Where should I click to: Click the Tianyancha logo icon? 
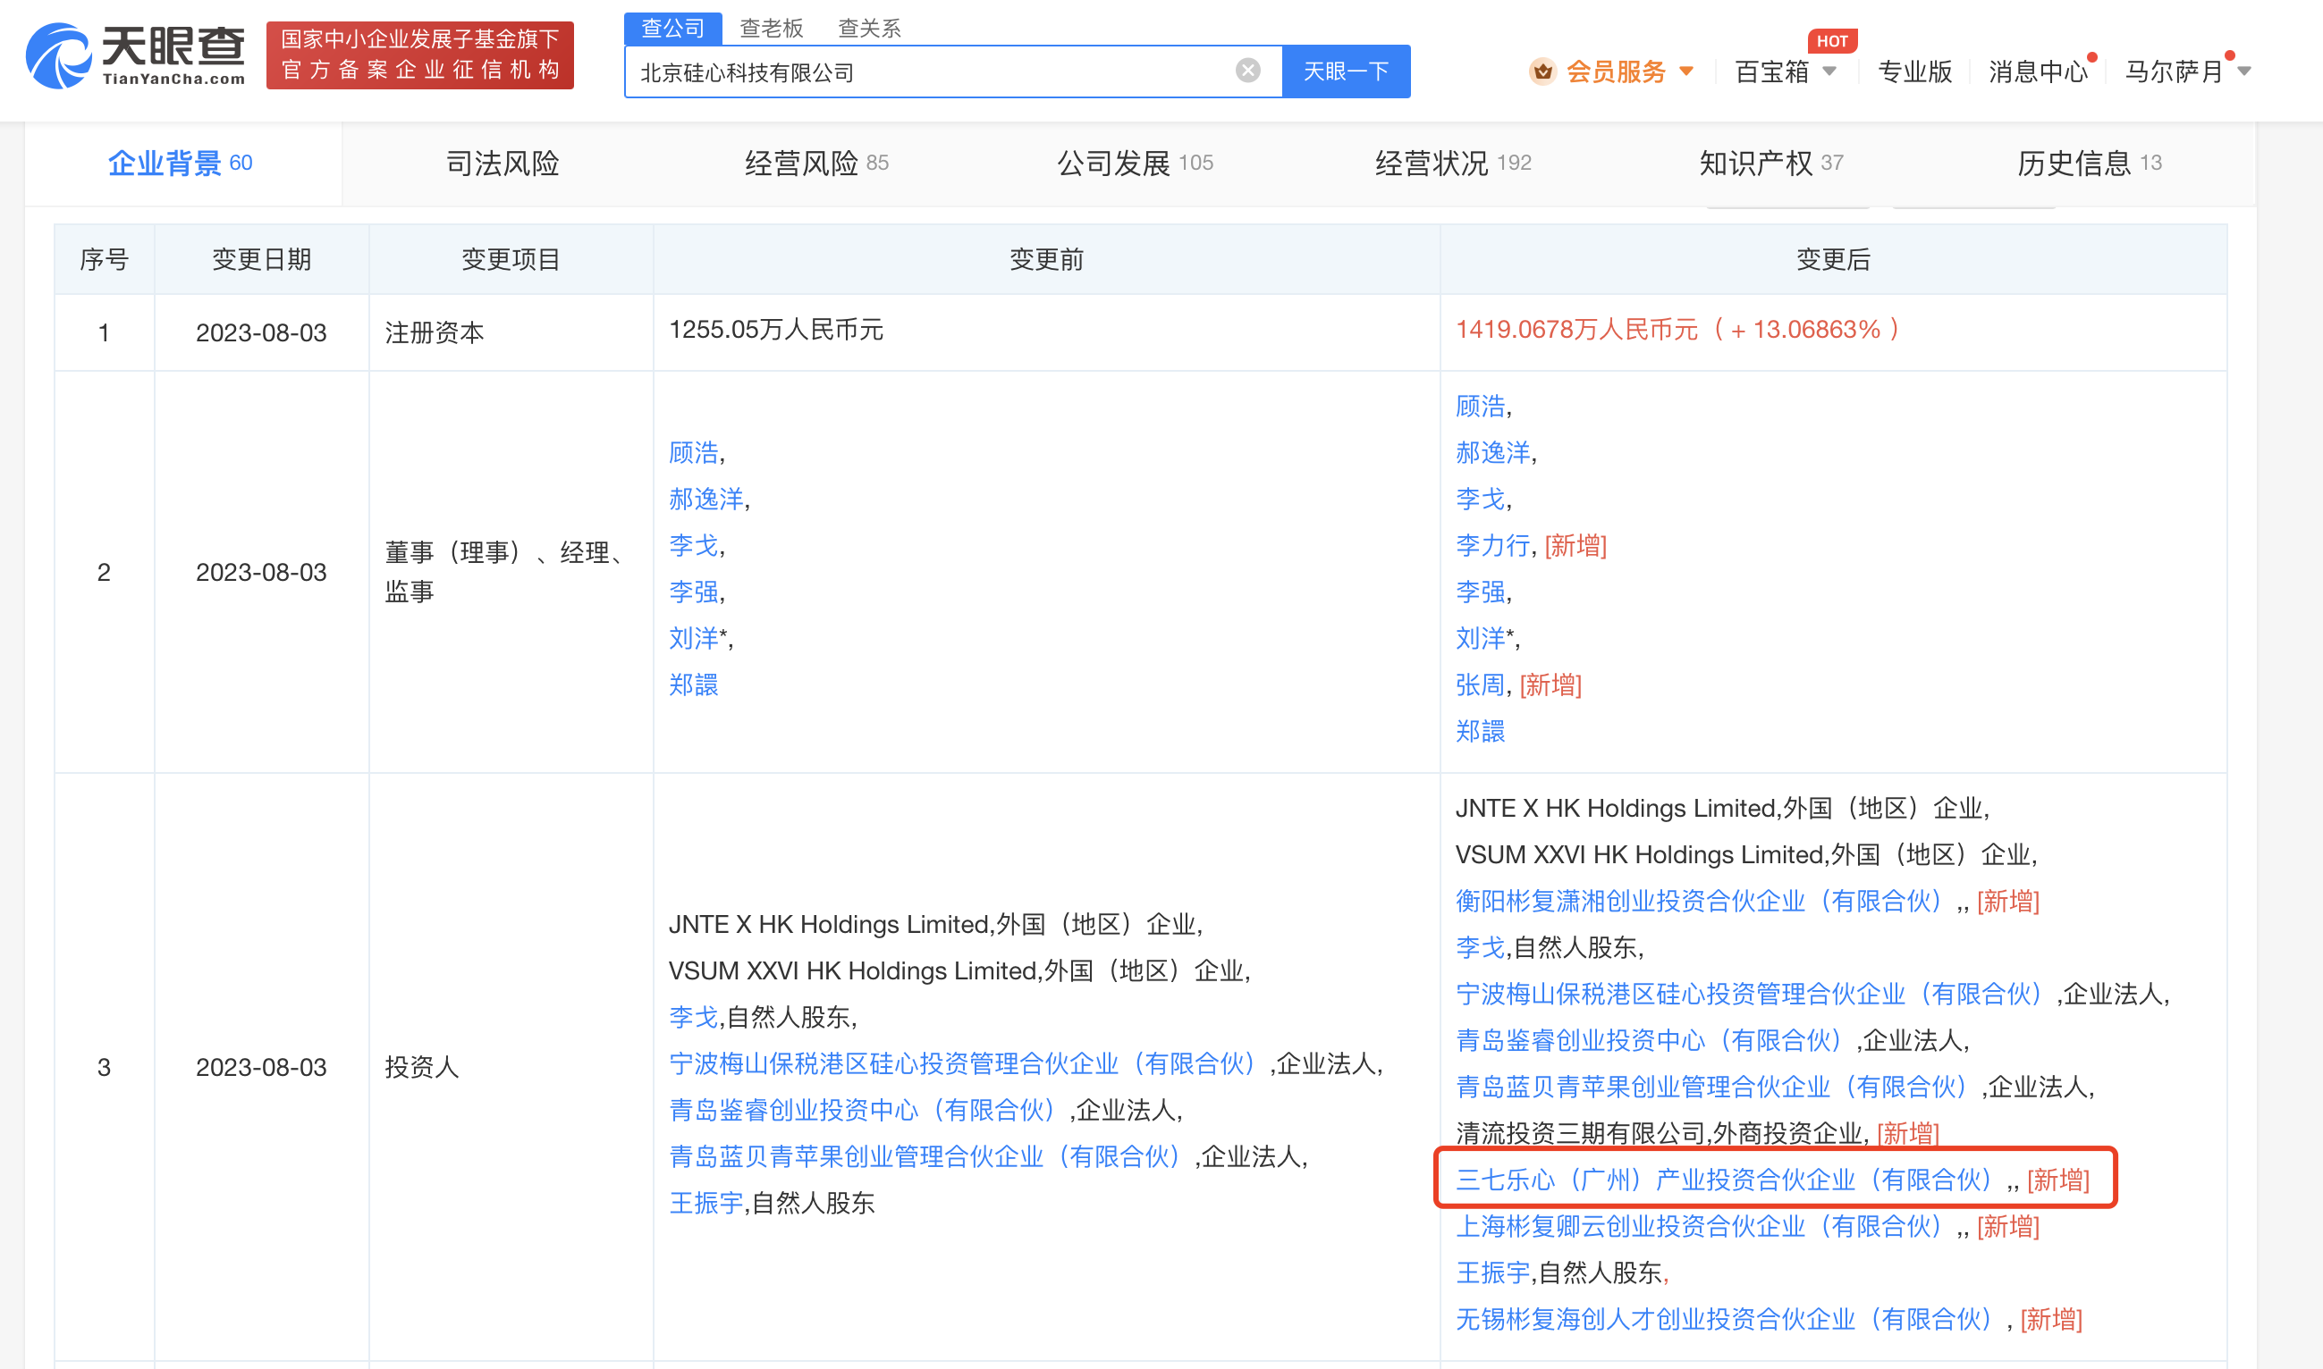(x=57, y=57)
